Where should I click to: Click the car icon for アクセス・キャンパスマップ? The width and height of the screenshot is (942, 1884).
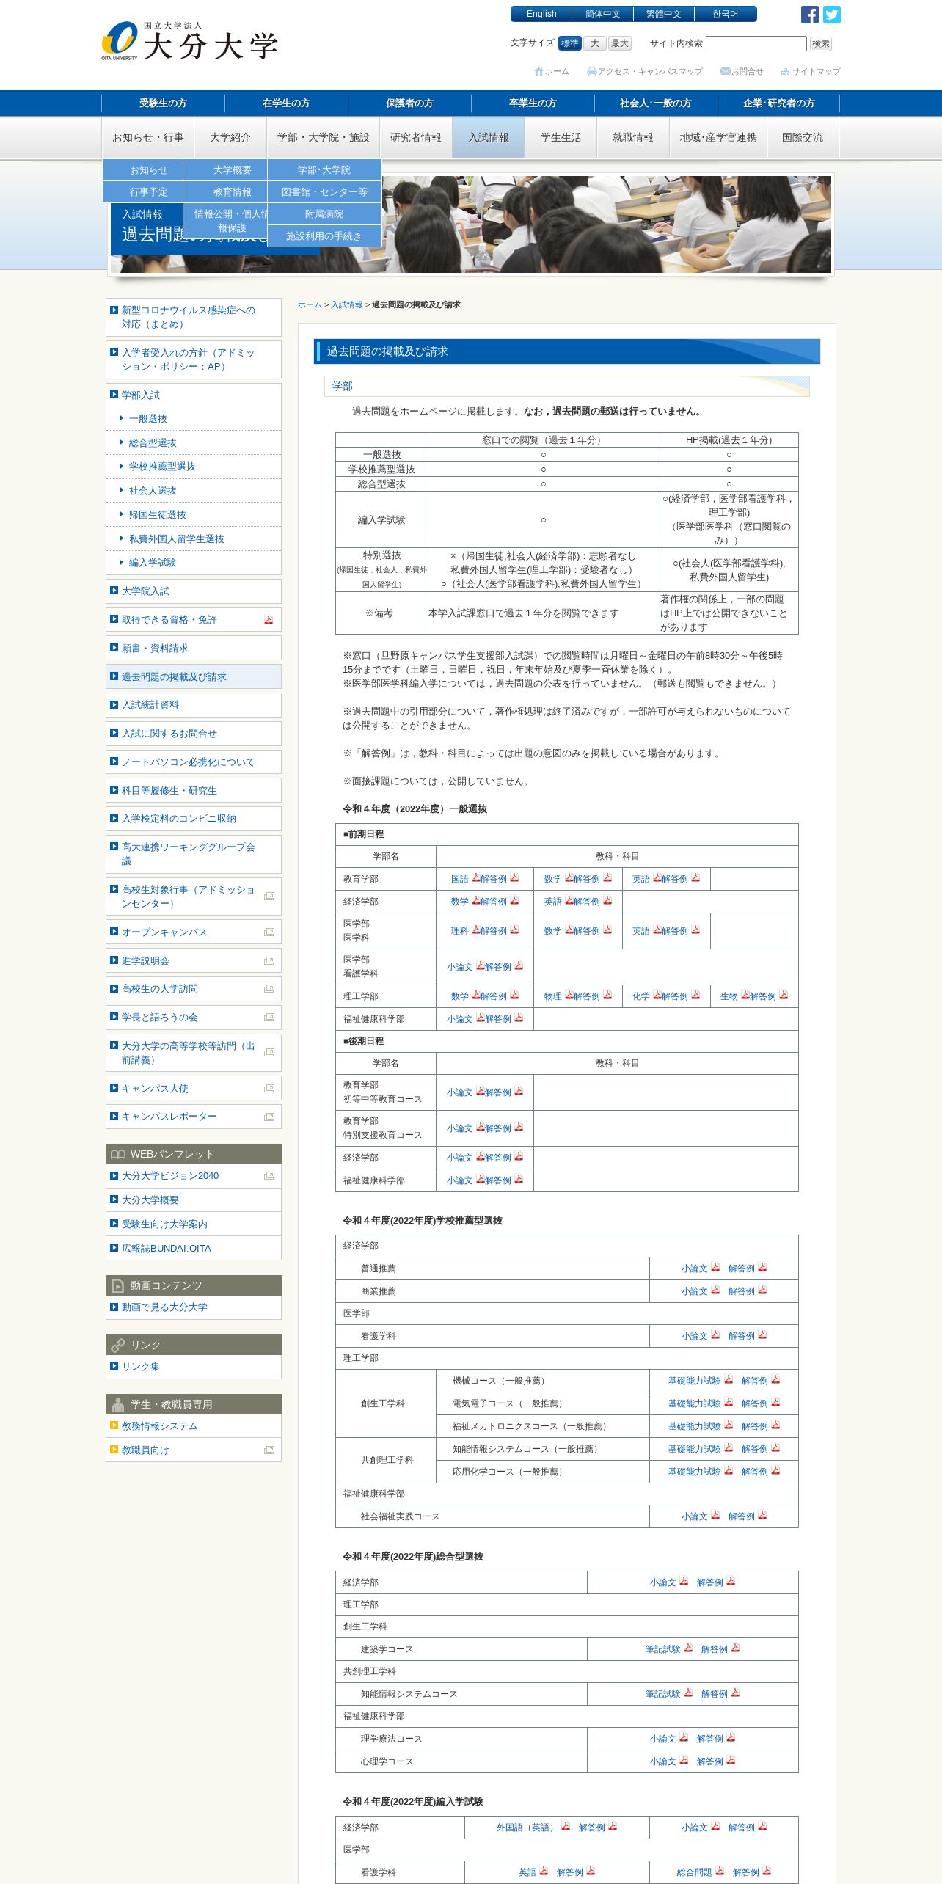592,71
